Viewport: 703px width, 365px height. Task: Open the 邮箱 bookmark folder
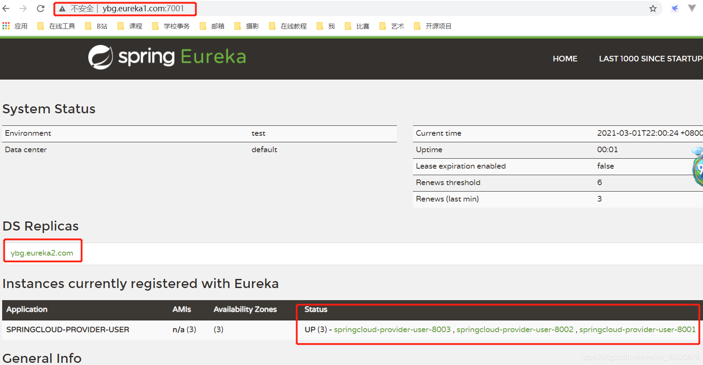point(212,26)
